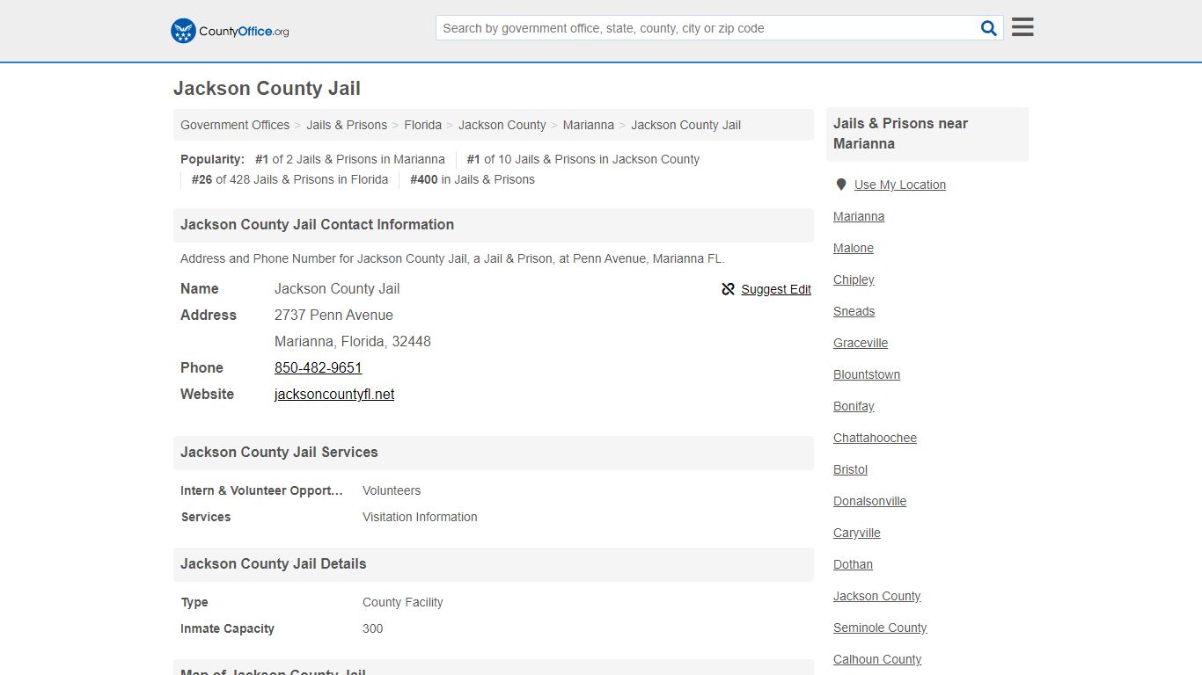
Task: Click the Suggest Edit link
Action: tap(776, 289)
